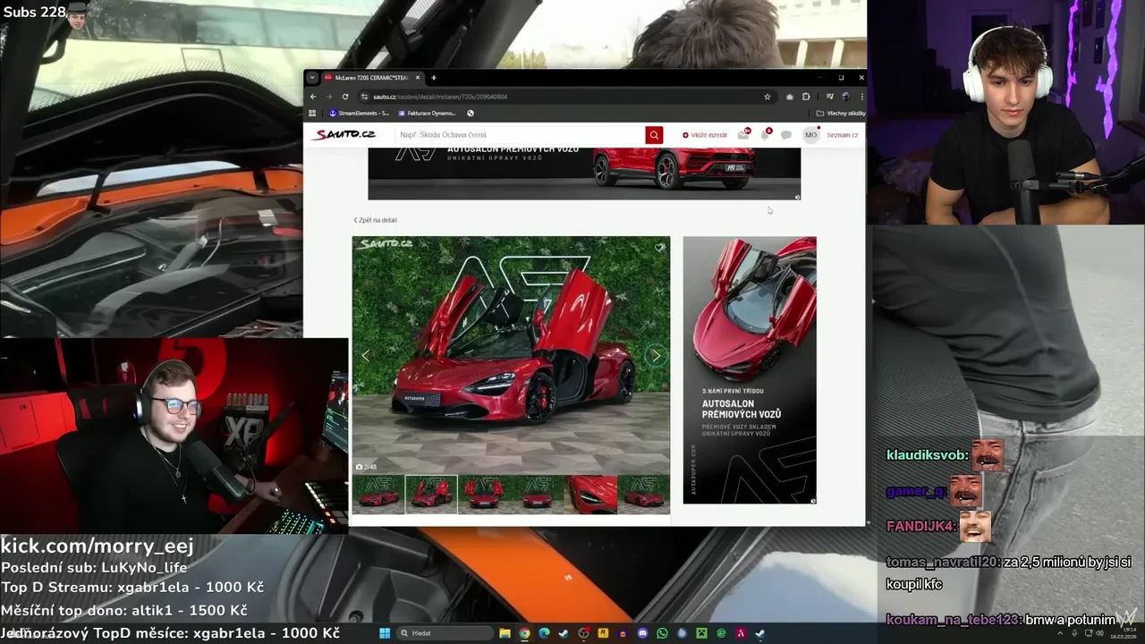
Task: Click username FANDIJK4 in chat
Action: [x=920, y=526]
